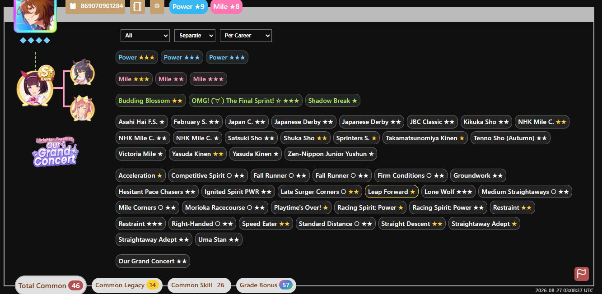
Task: Select the pink-haired grandparent with yellow bow
Action: click(83, 108)
